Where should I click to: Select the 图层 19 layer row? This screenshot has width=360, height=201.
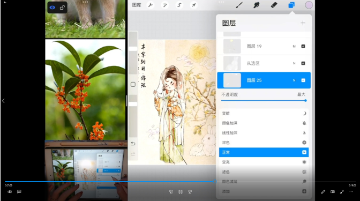click(x=264, y=46)
